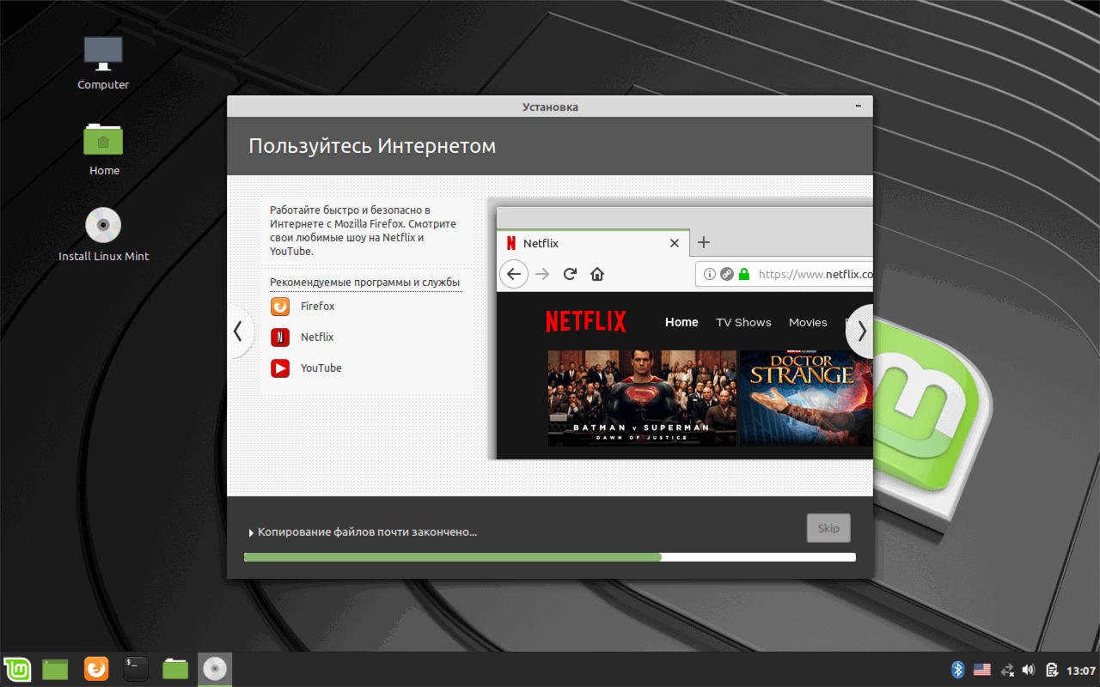Open the Home menu on Netflix
This screenshot has width=1100, height=687.
coord(681,322)
